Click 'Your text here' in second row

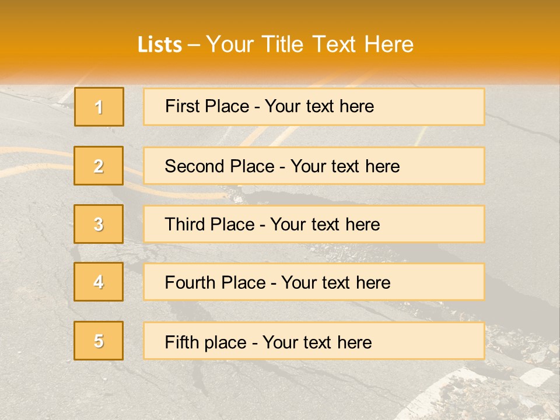pos(345,166)
